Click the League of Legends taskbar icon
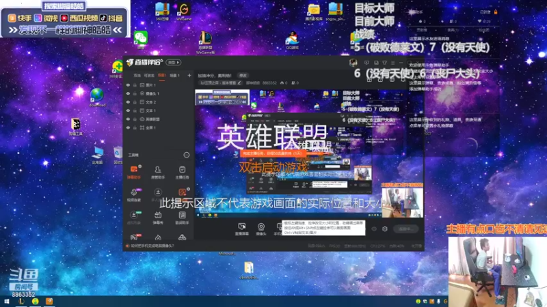Image resolution: width=547 pixels, height=307 pixels. [21, 302]
